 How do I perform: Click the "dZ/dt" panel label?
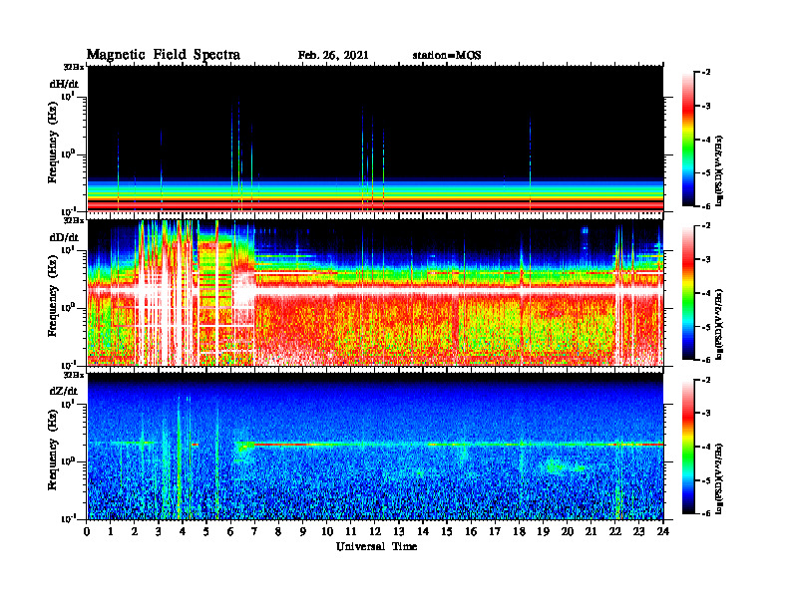point(64,391)
